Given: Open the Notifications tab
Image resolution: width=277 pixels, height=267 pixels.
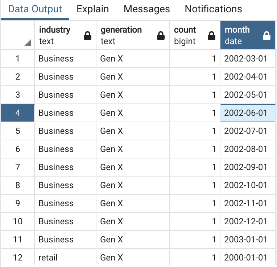Looking at the screenshot, I should (213, 9).
